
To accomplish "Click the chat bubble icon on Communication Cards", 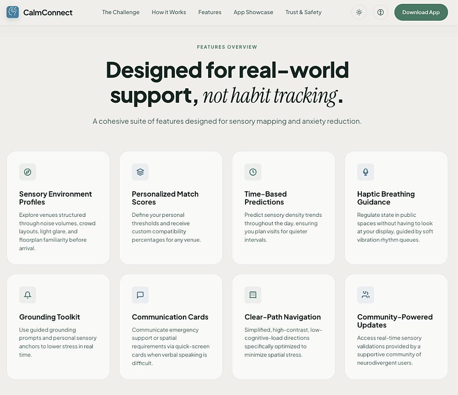I will click(140, 295).
